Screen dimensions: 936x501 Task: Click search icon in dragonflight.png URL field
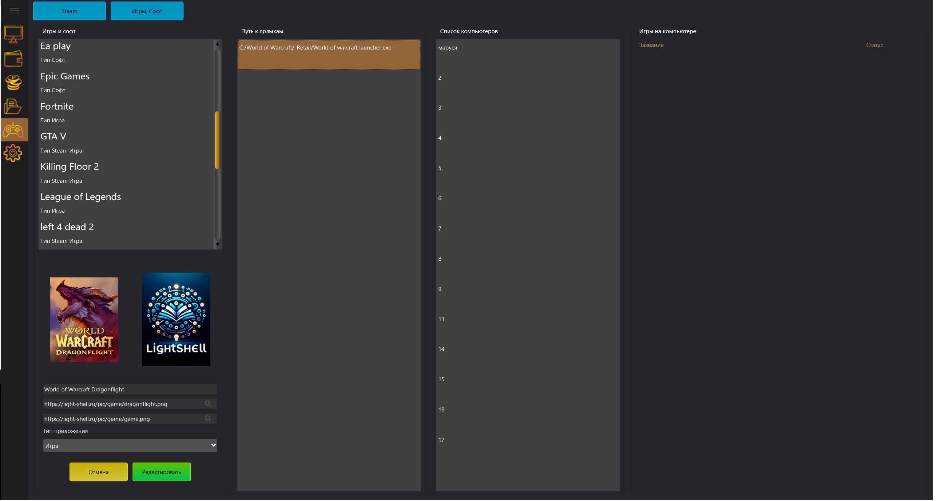point(209,405)
